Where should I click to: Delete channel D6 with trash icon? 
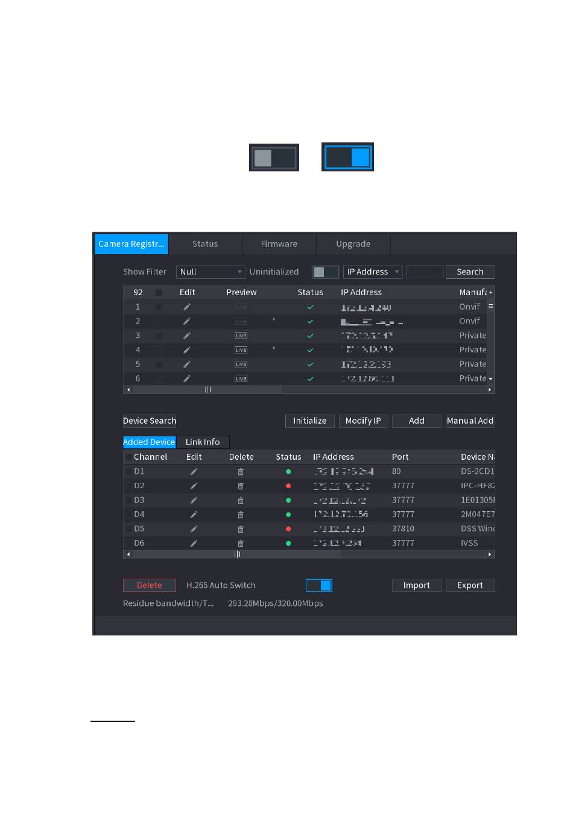241,543
